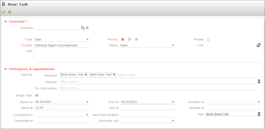This screenshot has height=129, width=265.
Task: Open Template search with magnifier icon
Action: coord(82,28)
